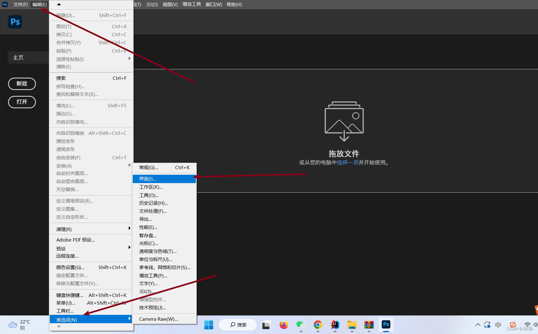Choose 文件处理(F)... preferences

point(164,211)
